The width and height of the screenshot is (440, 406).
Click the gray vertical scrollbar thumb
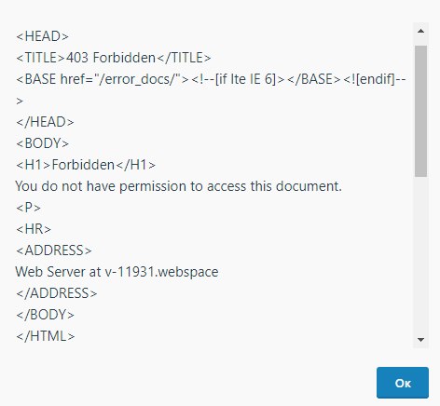420,111
